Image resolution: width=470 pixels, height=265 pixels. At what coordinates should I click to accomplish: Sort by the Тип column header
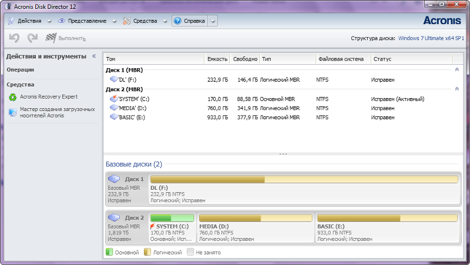[287, 59]
